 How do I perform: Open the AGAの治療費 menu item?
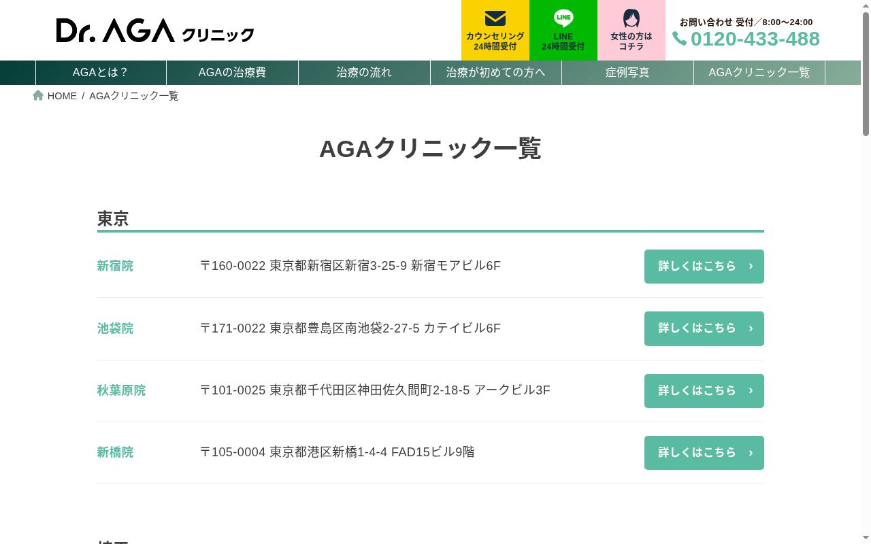[x=232, y=72]
